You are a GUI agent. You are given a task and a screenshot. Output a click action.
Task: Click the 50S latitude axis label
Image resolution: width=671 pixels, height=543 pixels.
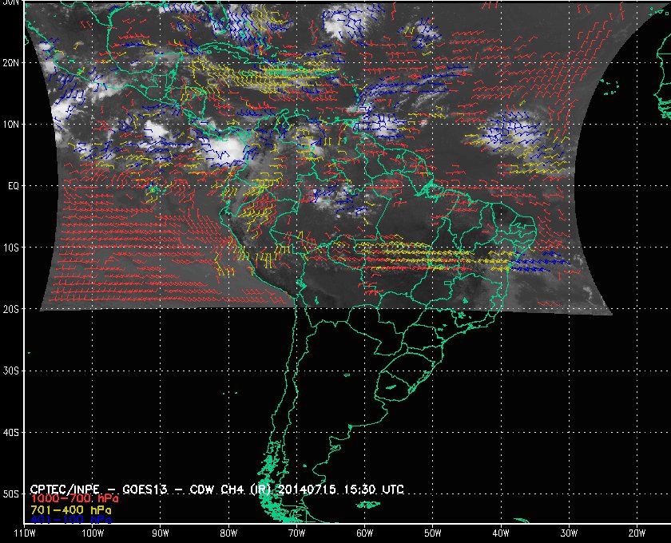pyautogui.click(x=11, y=494)
